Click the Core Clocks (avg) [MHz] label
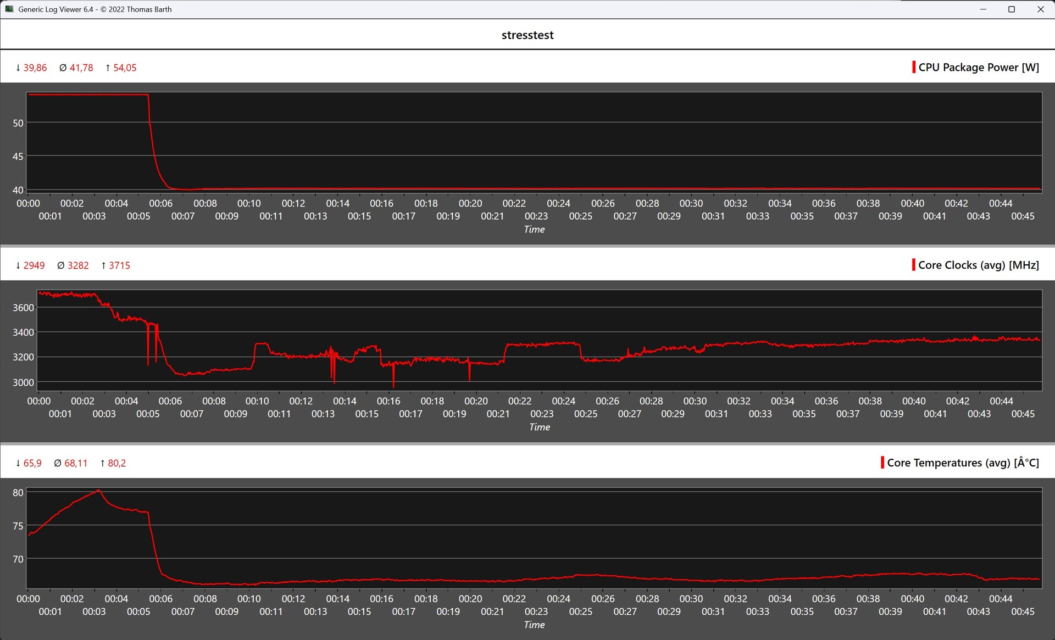Image resolution: width=1055 pixels, height=640 pixels. click(x=978, y=265)
